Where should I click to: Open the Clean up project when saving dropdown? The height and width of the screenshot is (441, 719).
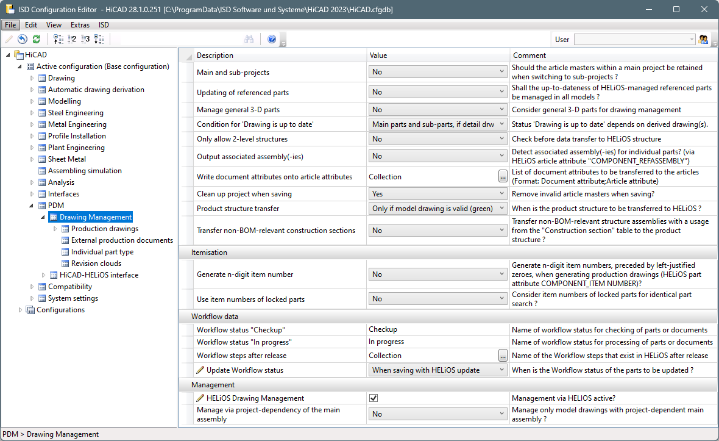[438, 193]
